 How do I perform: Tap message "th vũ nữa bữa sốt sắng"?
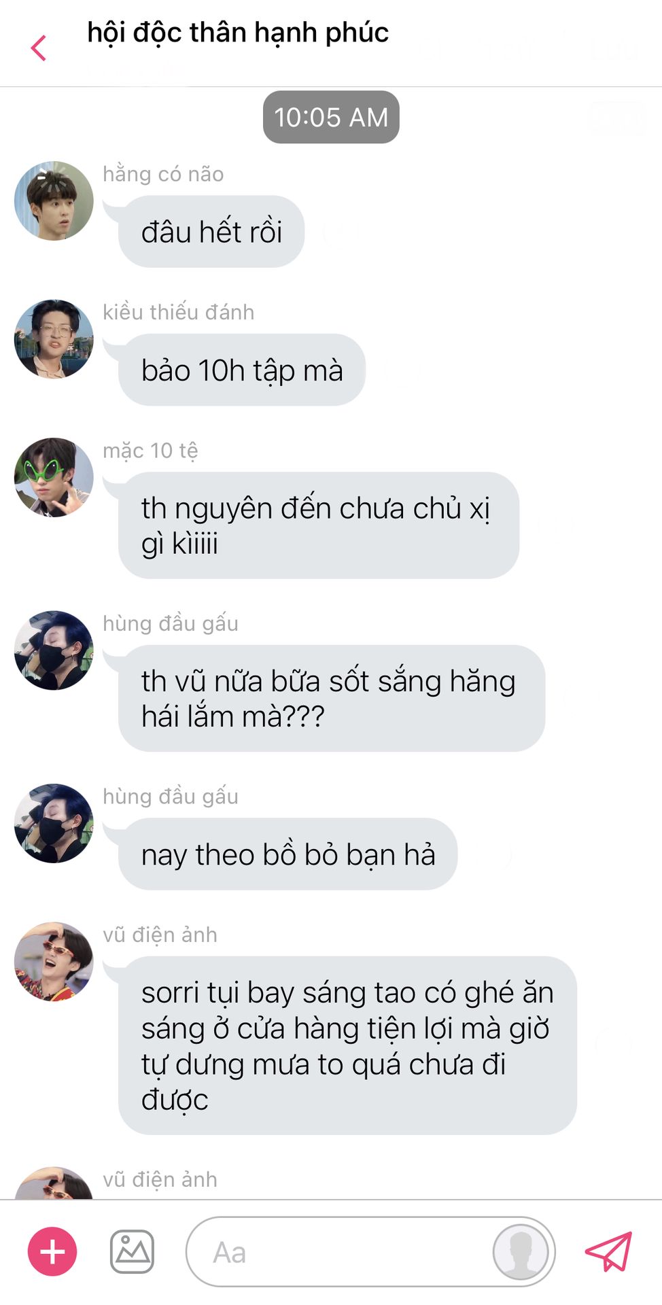point(332,698)
